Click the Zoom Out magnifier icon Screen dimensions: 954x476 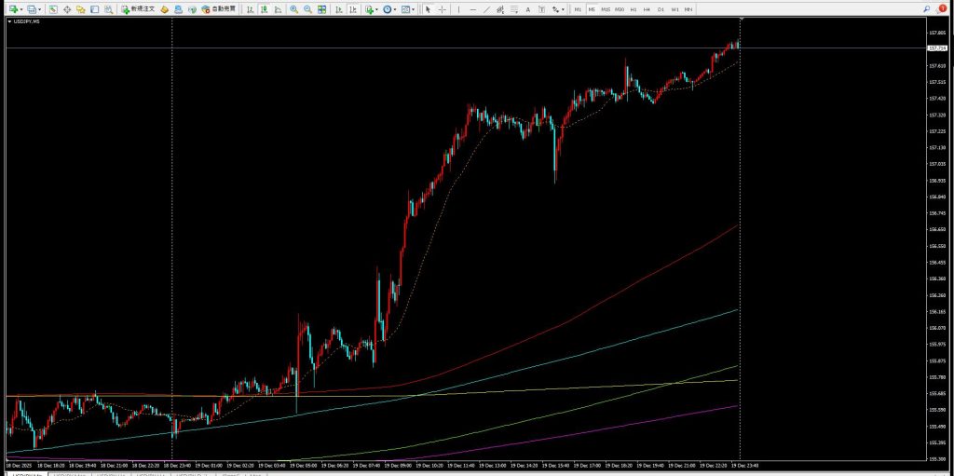pos(307,9)
